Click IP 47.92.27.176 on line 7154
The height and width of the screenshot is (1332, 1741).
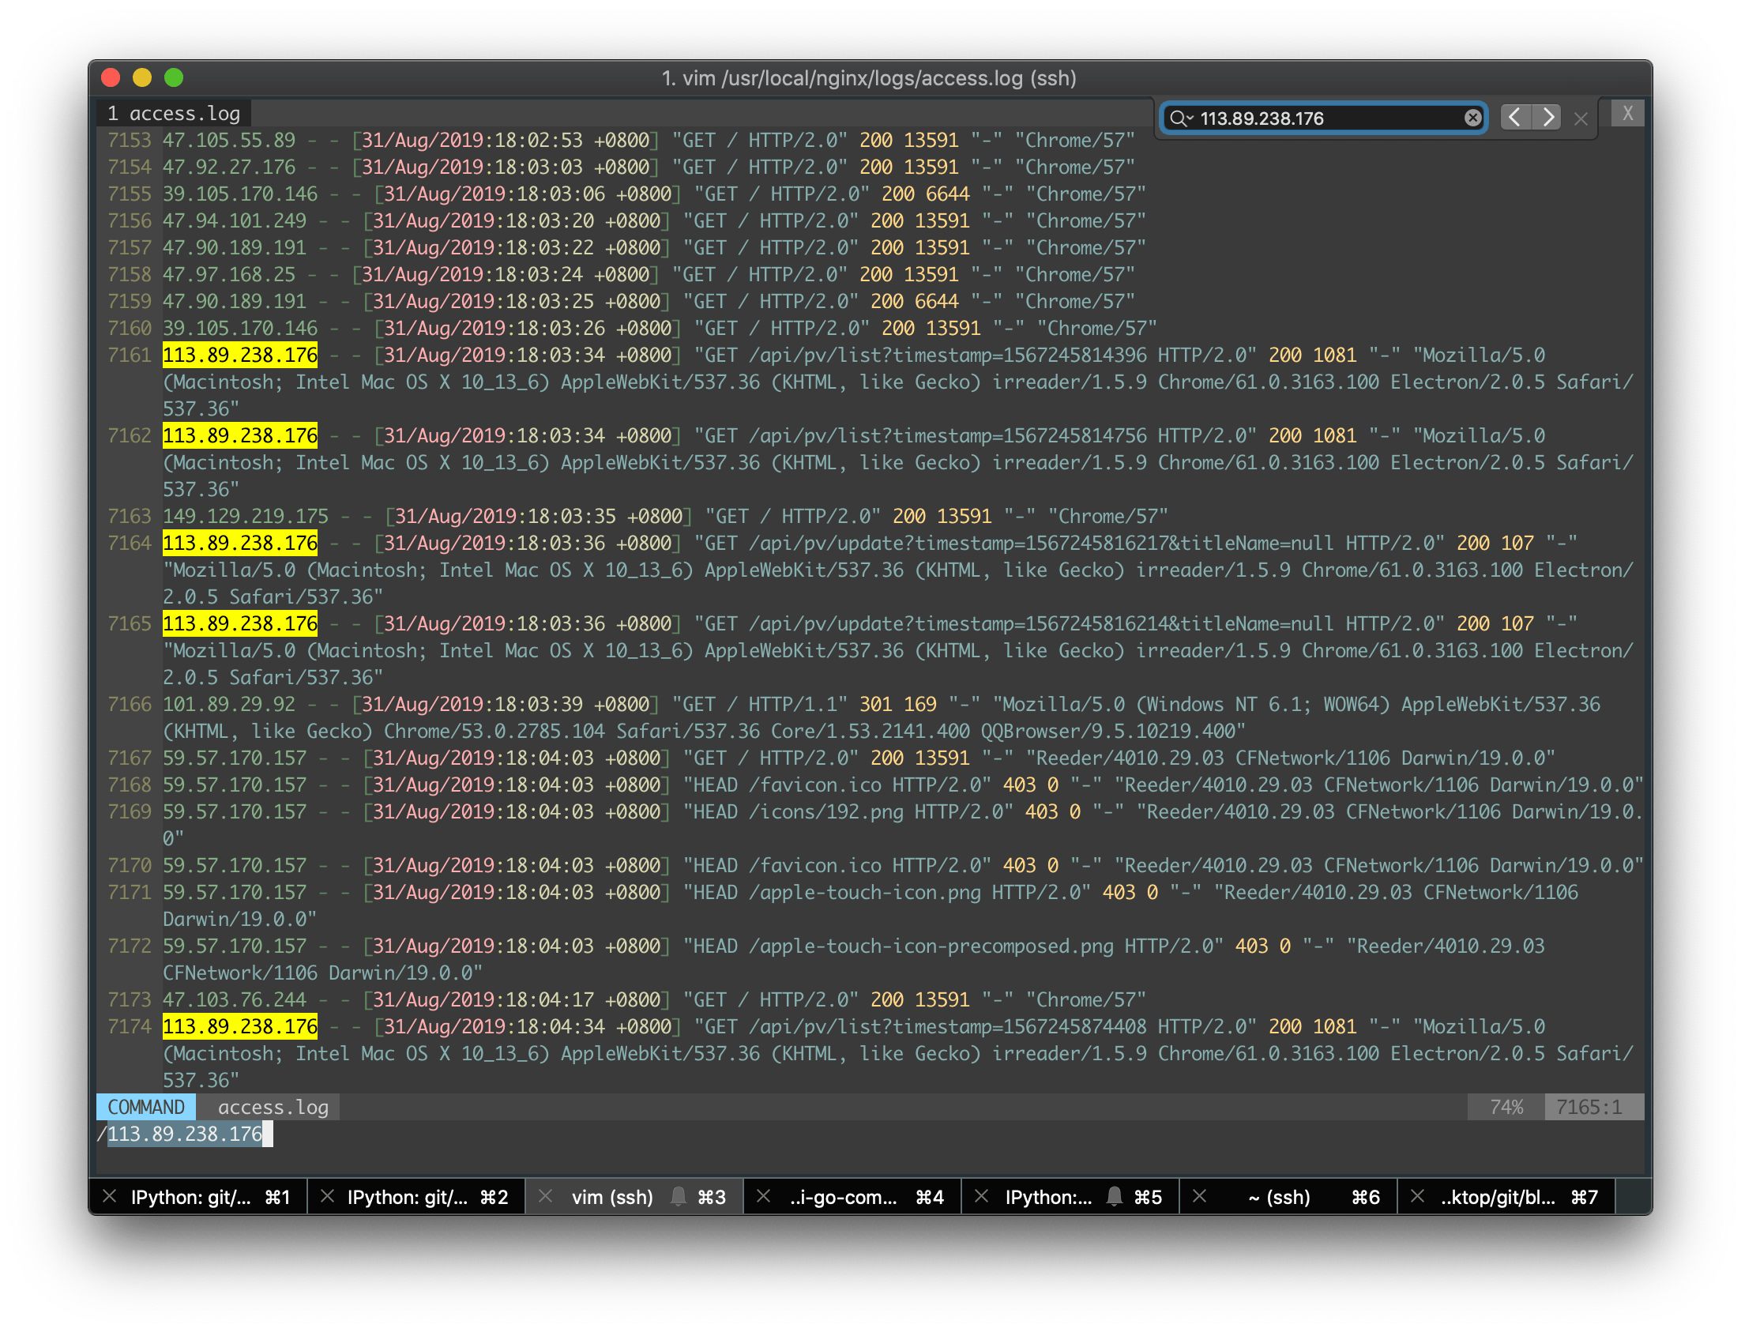(229, 167)
